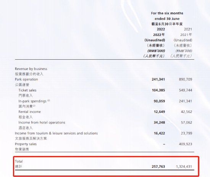Click Rental income 2022 value 12,649
The height and width of the screenshot is (177, 210).
click(x=159, y=112)
